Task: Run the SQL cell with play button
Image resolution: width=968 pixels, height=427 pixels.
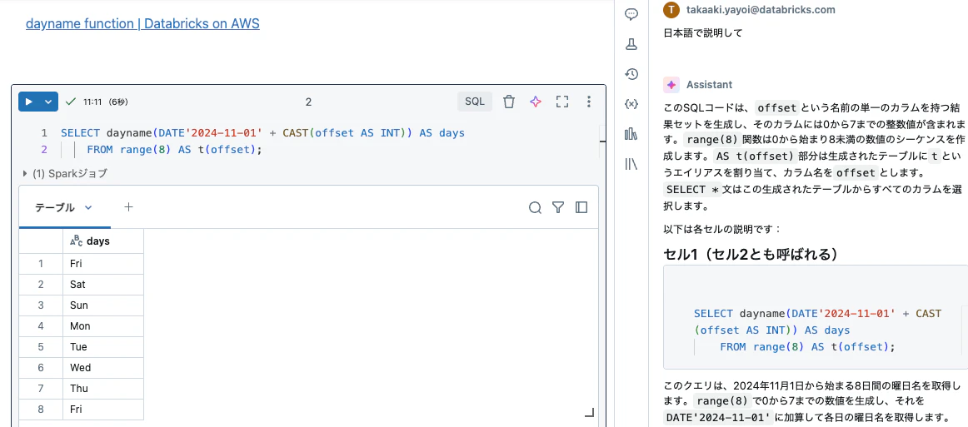Action: coord(28,102)
